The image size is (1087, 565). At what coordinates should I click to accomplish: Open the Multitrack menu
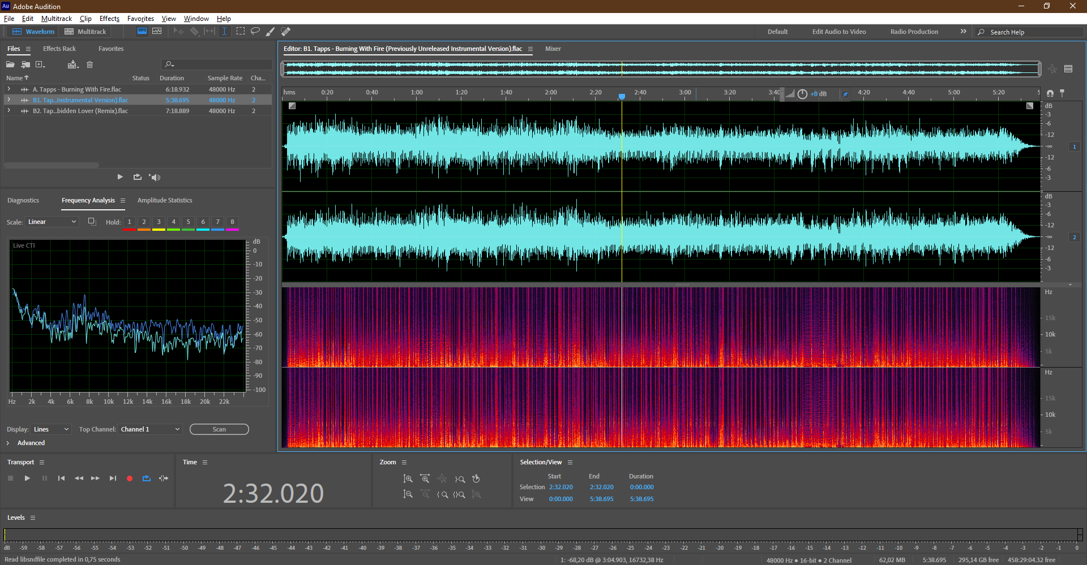click(57, 19)
